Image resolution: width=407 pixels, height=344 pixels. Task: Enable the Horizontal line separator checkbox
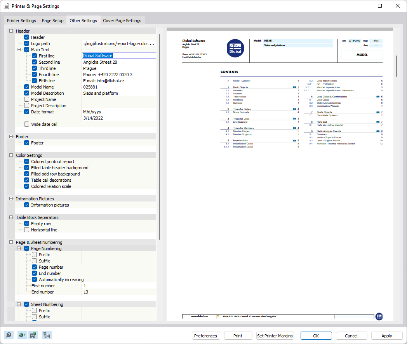[27, 230]
